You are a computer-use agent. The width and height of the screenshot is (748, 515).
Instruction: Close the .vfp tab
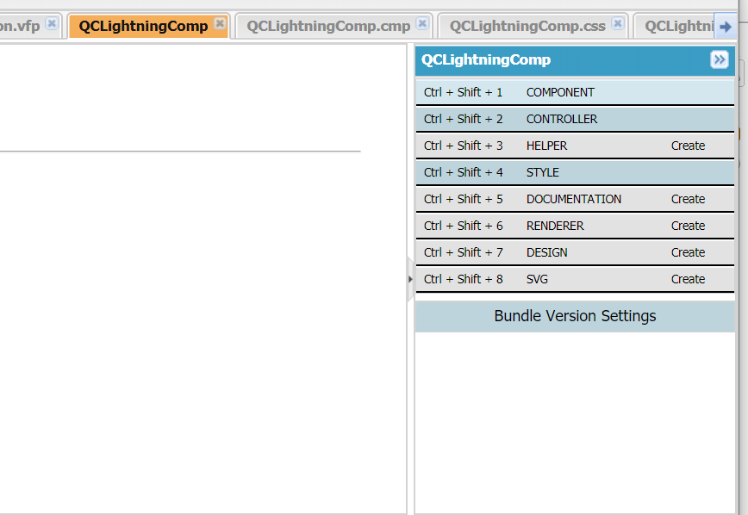click(52, 24)
